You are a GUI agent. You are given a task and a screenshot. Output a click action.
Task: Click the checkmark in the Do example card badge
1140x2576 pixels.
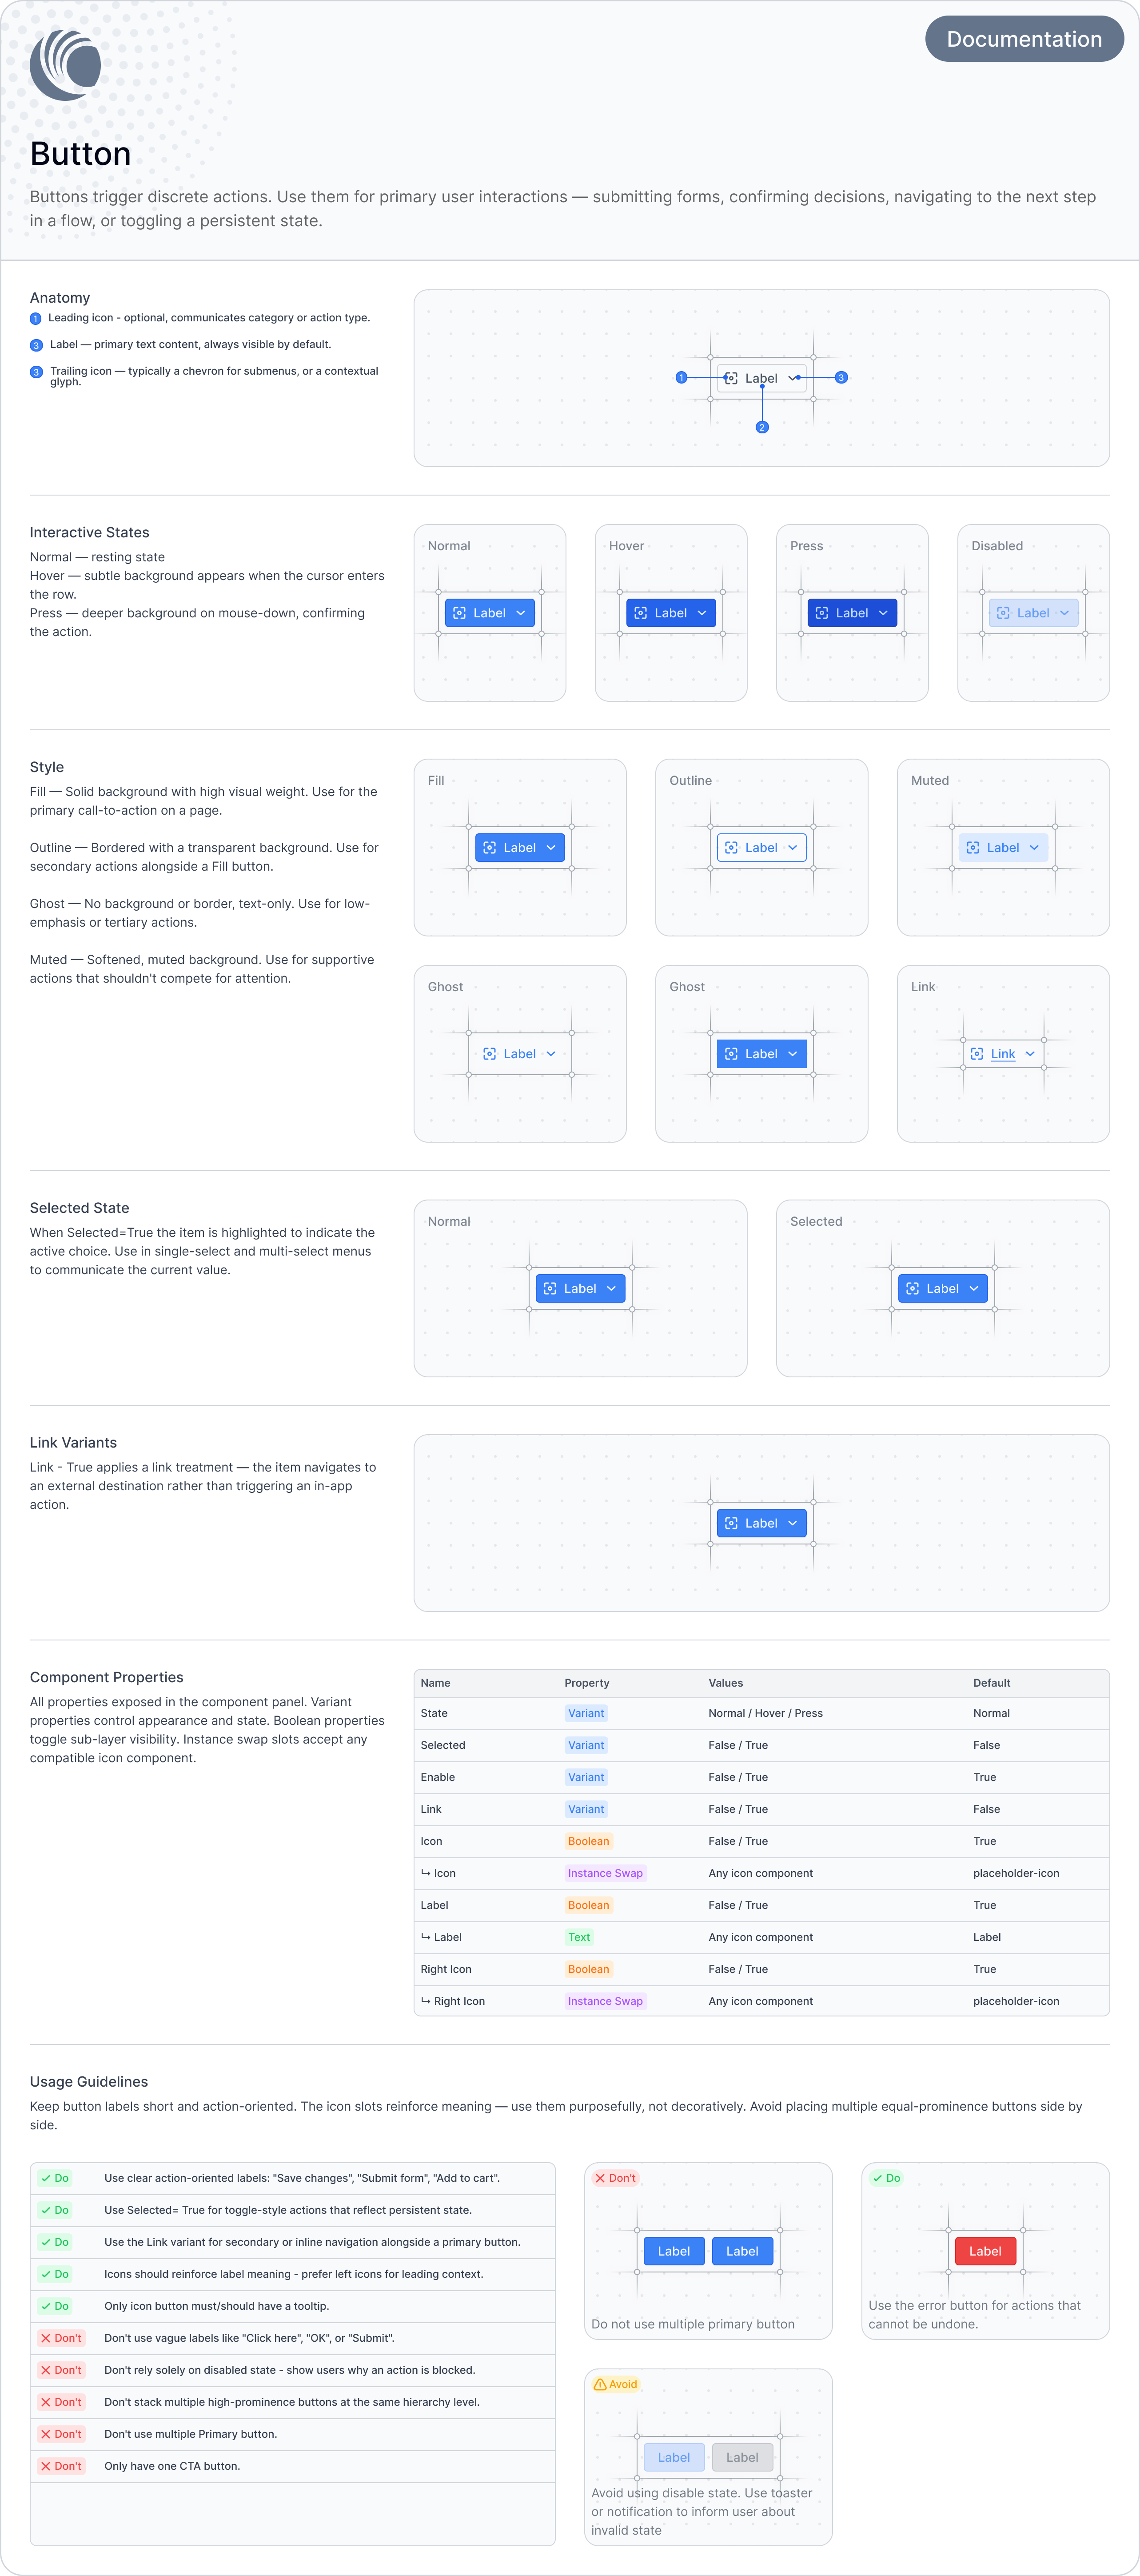click(878, 2178)
